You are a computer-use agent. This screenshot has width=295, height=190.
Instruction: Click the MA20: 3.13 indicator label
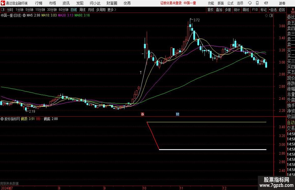[66, 15]
